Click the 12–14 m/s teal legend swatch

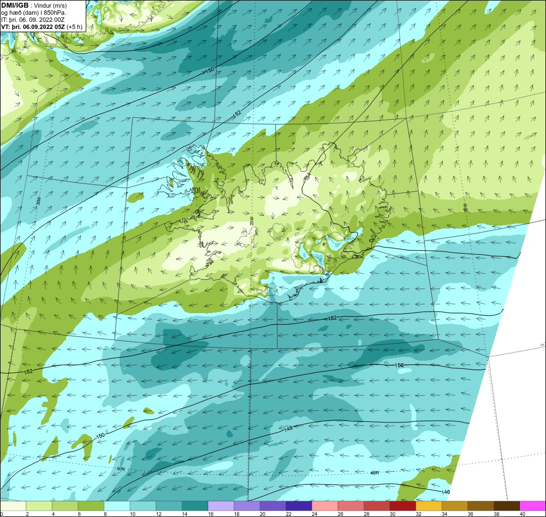coord(169,506)
